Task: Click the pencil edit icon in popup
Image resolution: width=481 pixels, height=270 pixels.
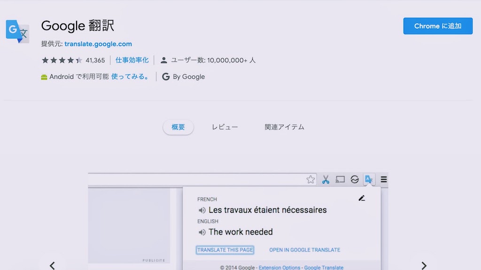Action: (362, 198)
